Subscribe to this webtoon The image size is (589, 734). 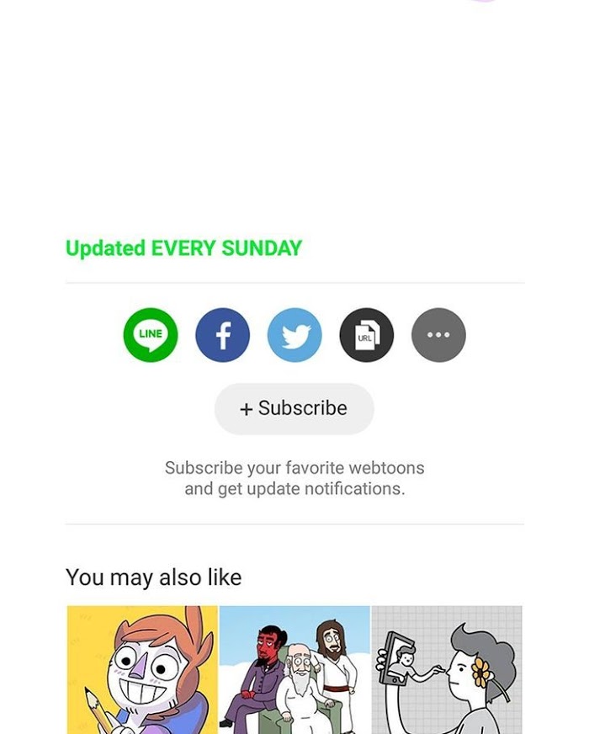294,408
